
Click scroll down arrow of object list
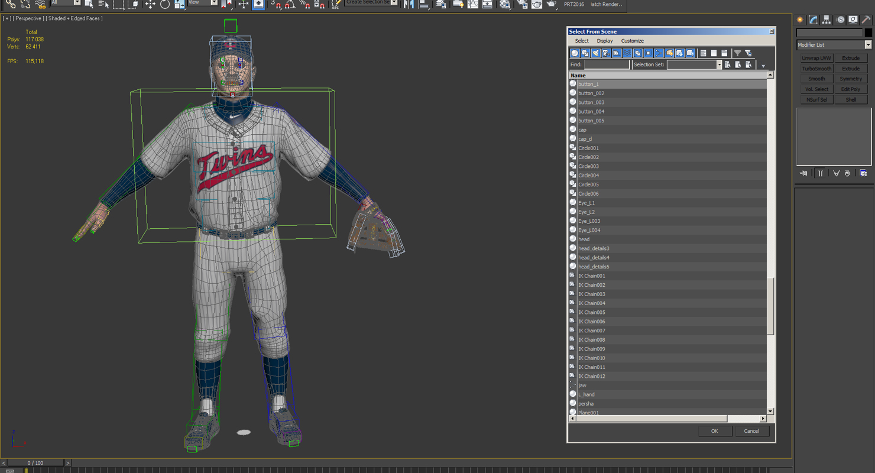(770, 411)
